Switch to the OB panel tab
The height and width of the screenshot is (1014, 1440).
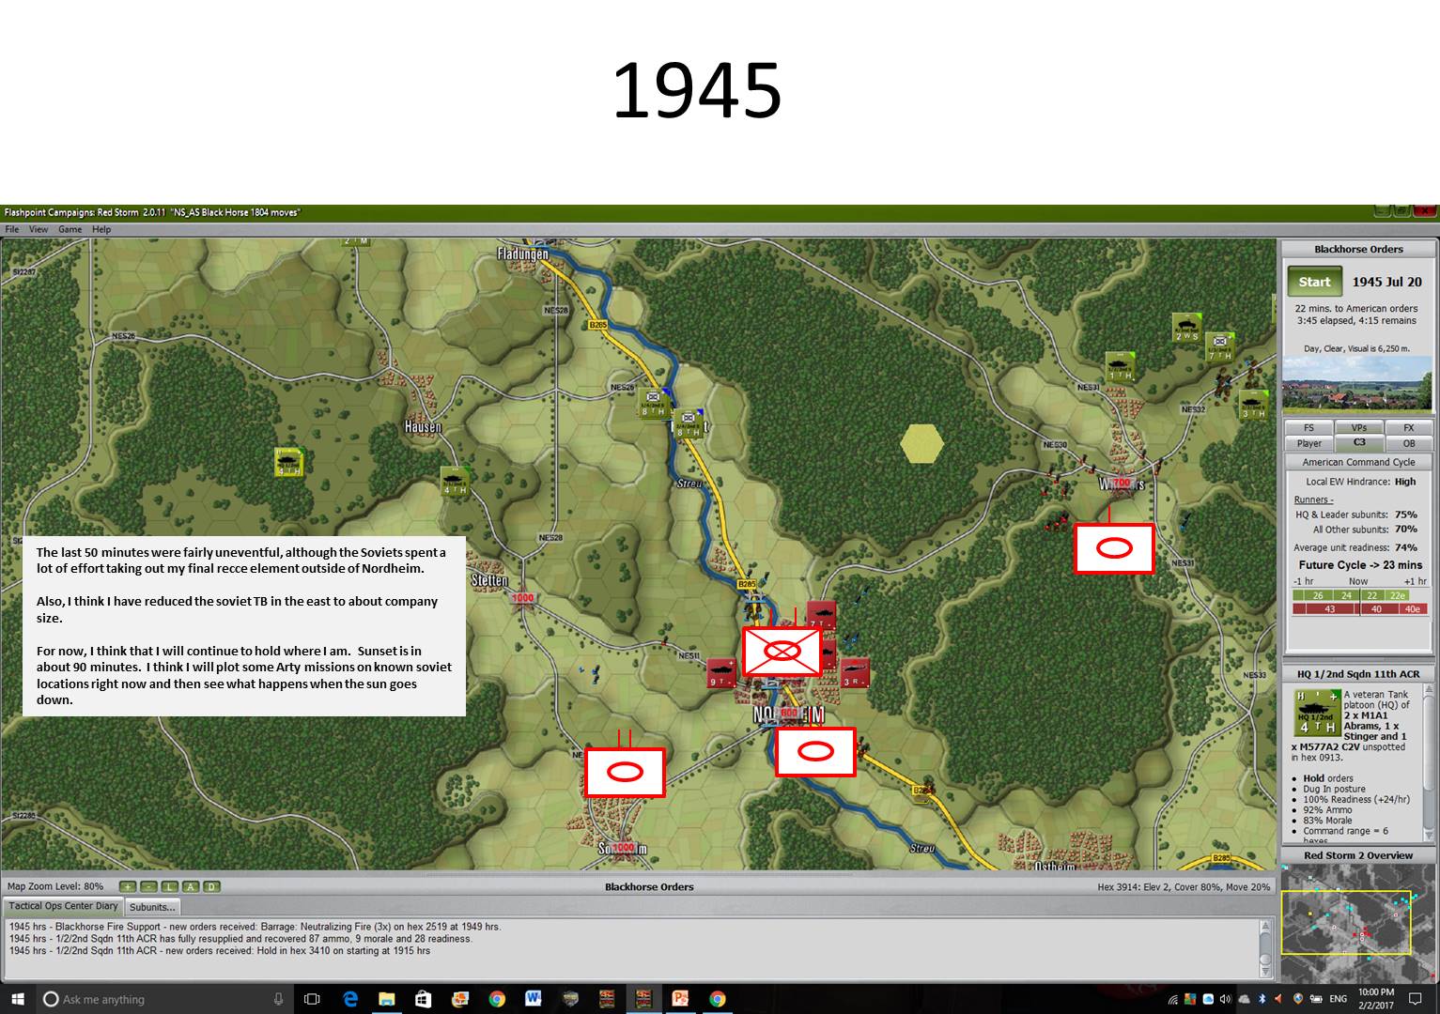tap(1408, 443)
